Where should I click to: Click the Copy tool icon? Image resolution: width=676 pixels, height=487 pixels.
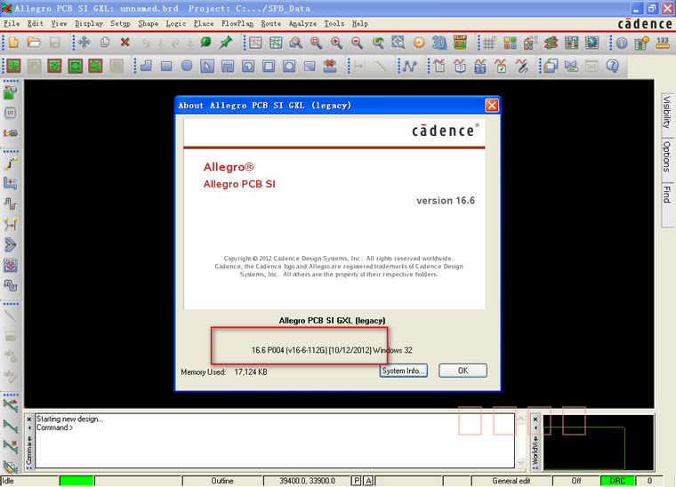point(105,42)
